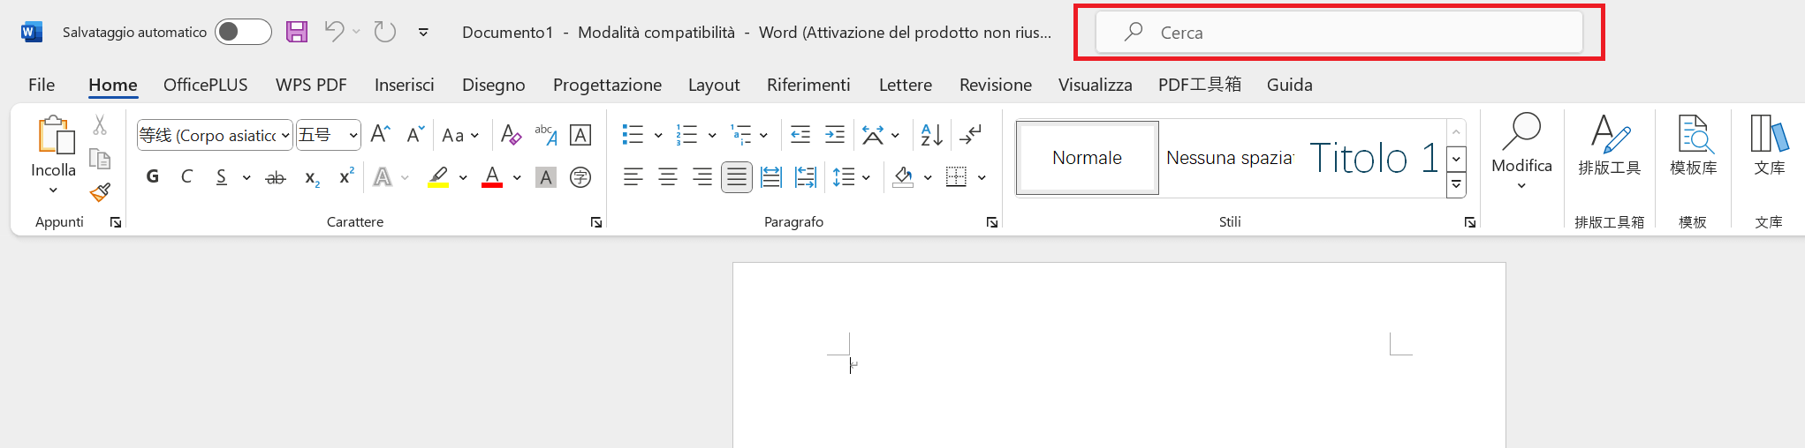Viewport: 1805px width, 448px height.
Task: Apply paragraph shading fill bucket
Action: click(903, 177)
